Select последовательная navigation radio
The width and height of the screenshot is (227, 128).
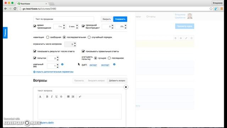64,37
